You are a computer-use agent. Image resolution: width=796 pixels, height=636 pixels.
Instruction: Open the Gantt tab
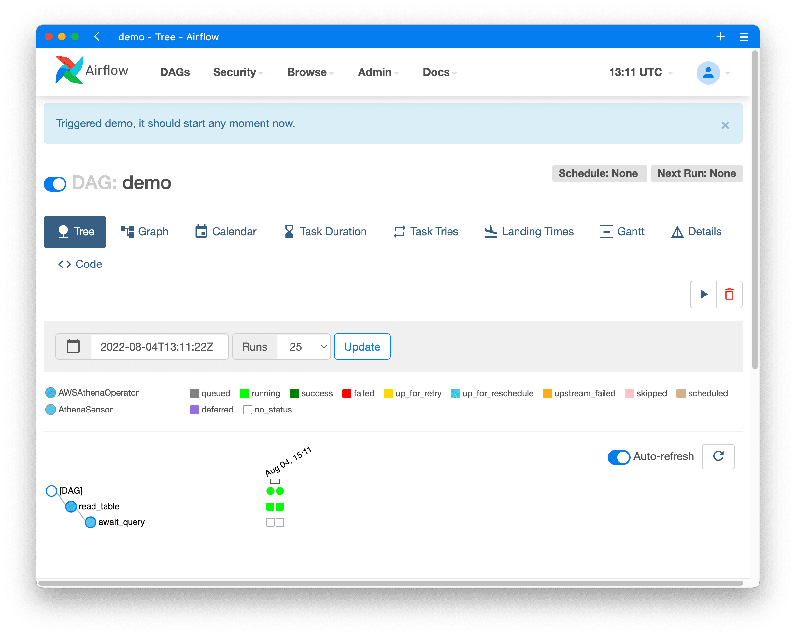tap(622, 232)
